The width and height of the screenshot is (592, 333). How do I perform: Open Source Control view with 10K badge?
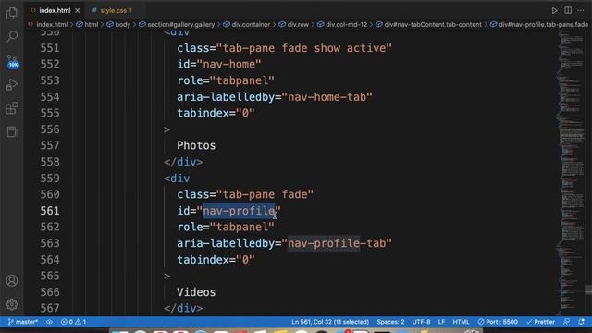tap(12, 61)
